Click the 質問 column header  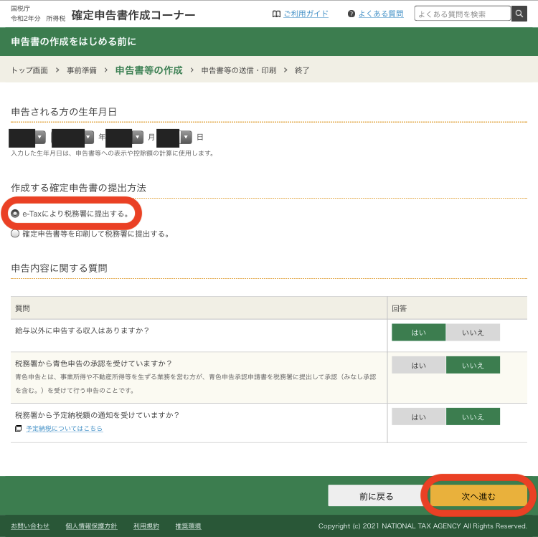pos(22,308)
